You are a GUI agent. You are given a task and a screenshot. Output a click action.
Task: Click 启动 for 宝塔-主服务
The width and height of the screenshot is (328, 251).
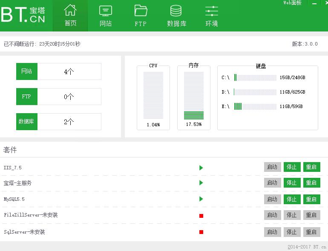tap(272, 183)
